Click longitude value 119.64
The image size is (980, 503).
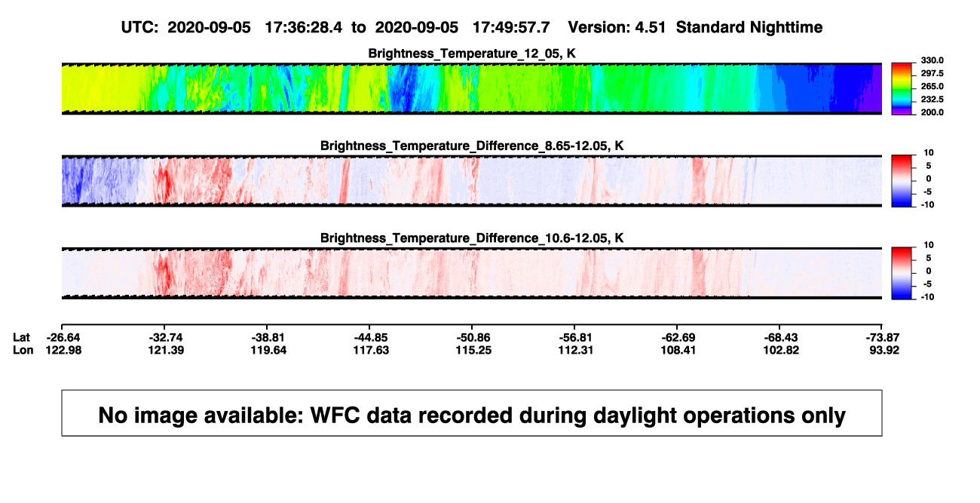(x=268, y=350)
